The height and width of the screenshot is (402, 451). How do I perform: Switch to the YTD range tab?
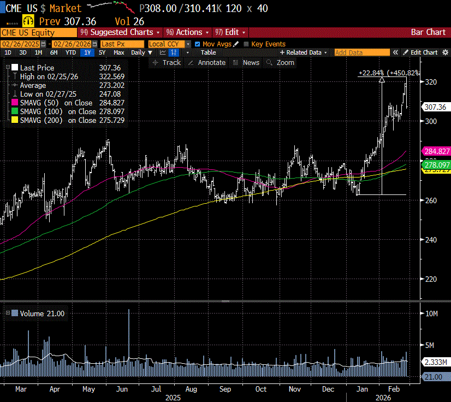(x=70, y=52)
